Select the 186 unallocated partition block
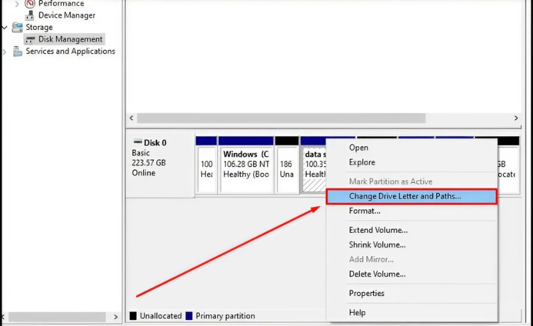533x326 pixels. [286, 165]
